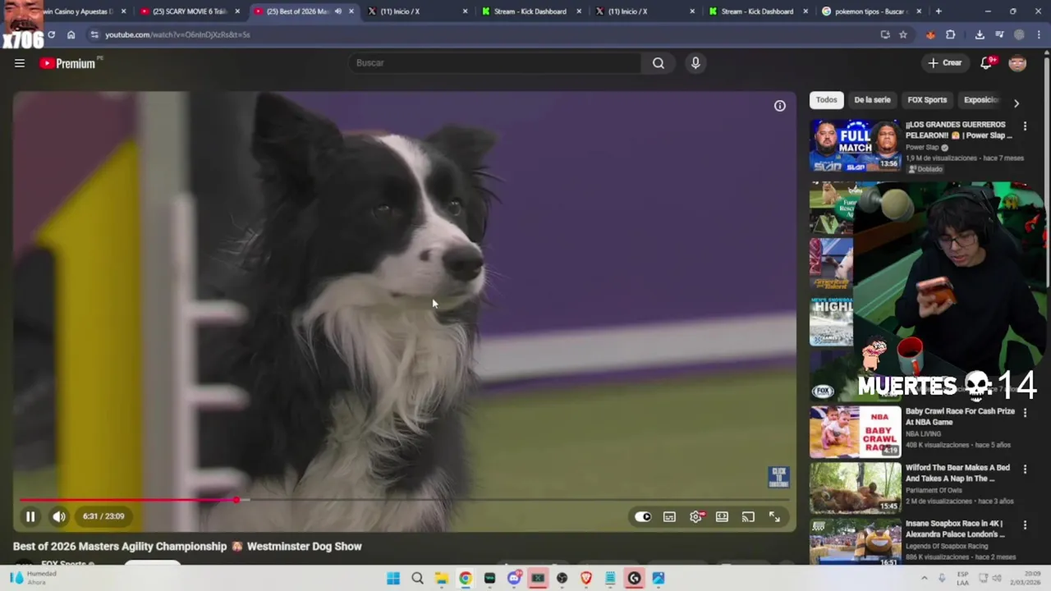Open a new browser tab
This screenshot has height=591, width=1051.
939,11
